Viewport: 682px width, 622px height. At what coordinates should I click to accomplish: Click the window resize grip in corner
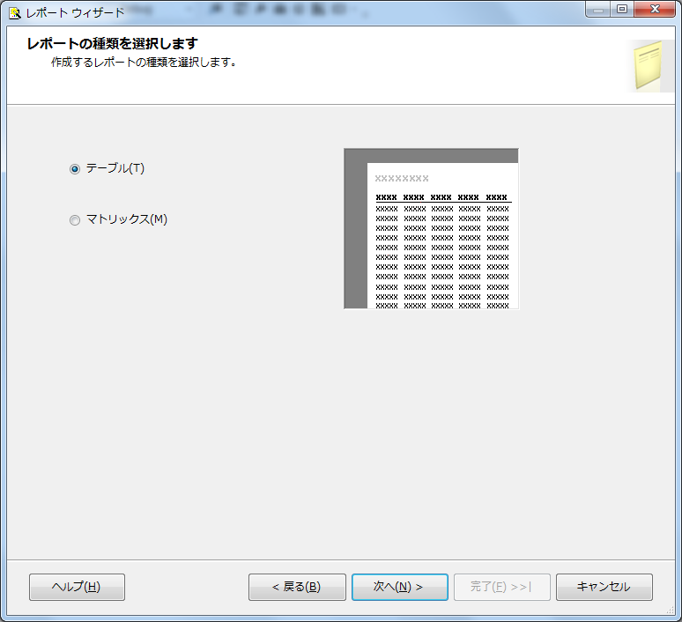pyautogui.click(x=671, y=611)
